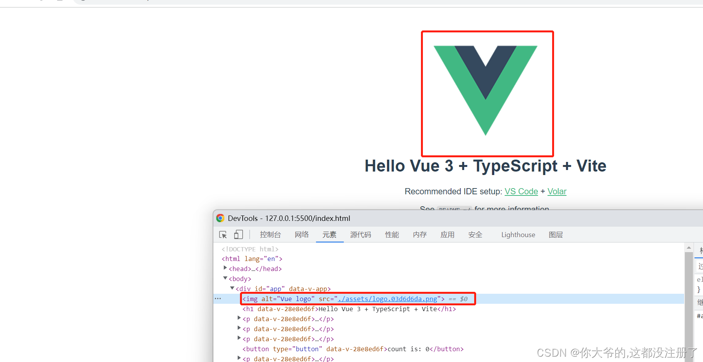Viewport: 703px width, 362px height.
Task: Switch to the 性能 performance tab
Action: coord(392,235)
